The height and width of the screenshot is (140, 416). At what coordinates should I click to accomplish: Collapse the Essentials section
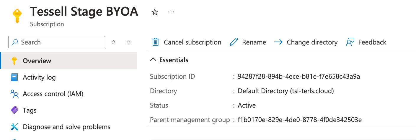(x=153, y=60)
